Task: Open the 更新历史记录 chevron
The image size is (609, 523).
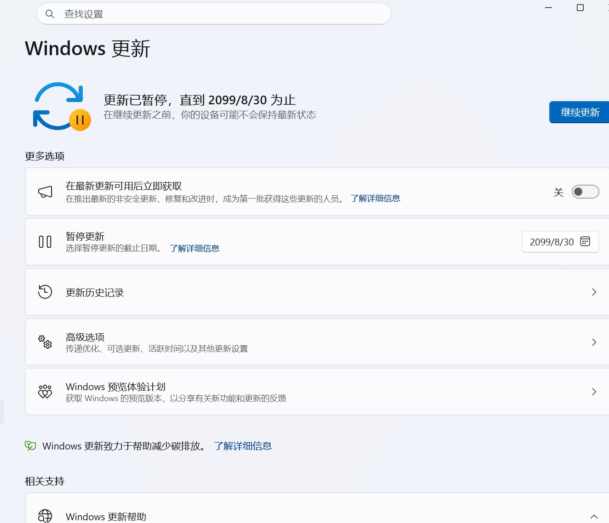Action: [x=594, y=292]
